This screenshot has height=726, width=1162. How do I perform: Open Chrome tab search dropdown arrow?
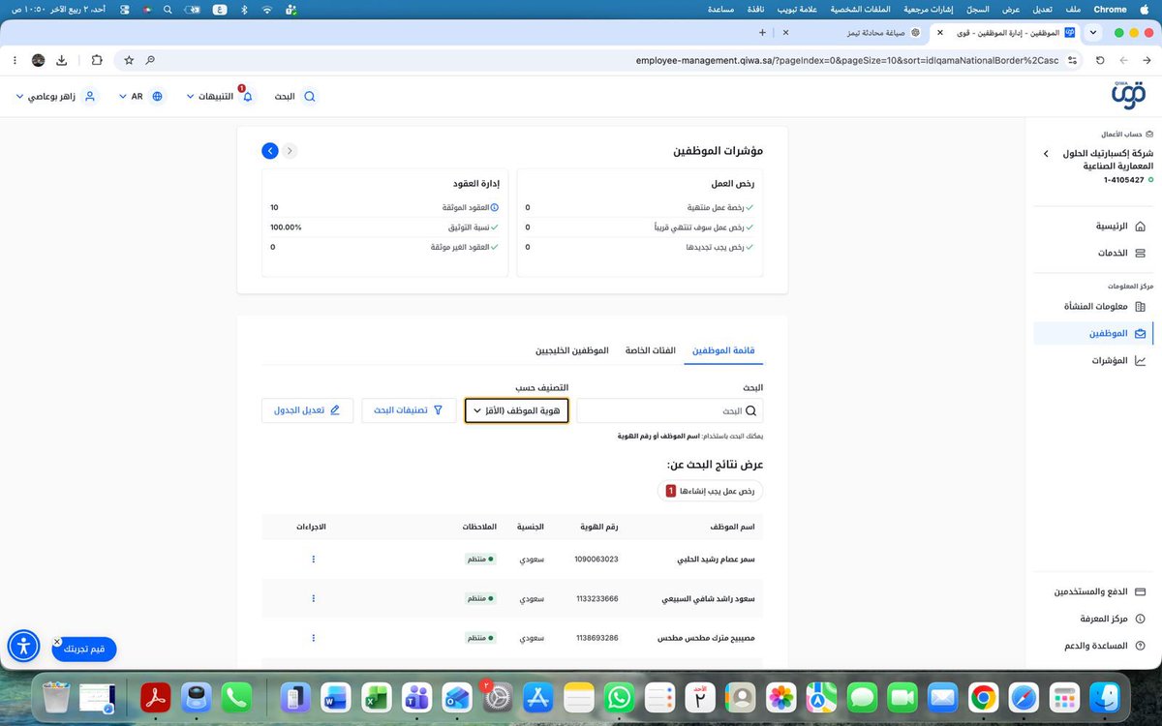pyautogui.click(x=1094, y=32)
